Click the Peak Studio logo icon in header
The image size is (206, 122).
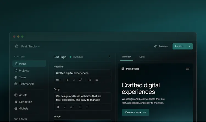tap(16, 46)
